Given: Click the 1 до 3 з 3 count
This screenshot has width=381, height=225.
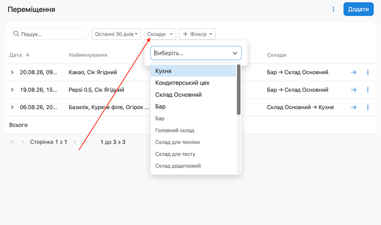Looking at the screenshot, I should pyautogui.click(x=113, y=142).
